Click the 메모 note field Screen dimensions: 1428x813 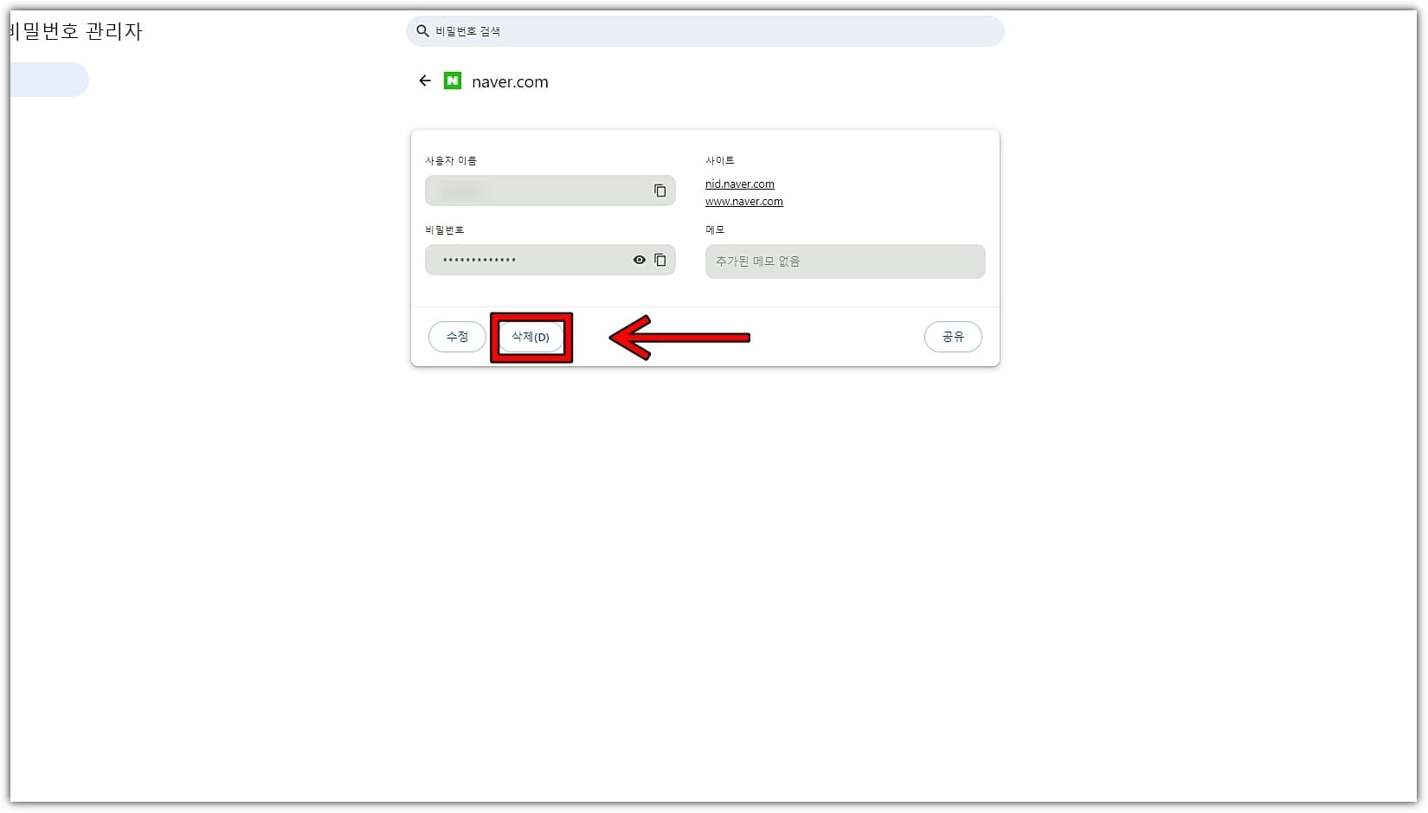pyautogui.click(x=845, y=261)
